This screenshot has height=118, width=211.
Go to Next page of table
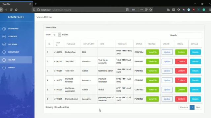(x=198, y=107)
